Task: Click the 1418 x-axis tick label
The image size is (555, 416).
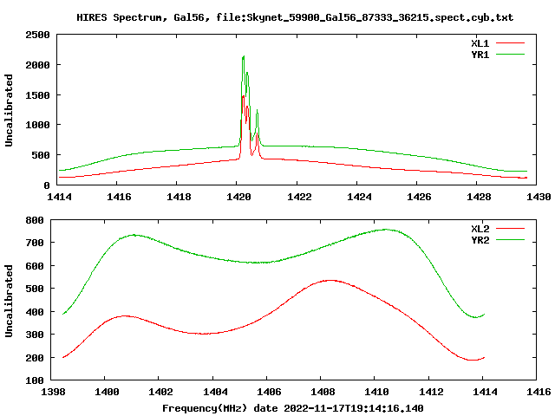Action: click(179, 197)
